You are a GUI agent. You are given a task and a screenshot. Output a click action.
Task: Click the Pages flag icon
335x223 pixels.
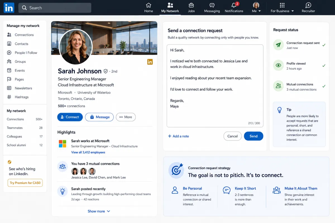click(9, 79)
